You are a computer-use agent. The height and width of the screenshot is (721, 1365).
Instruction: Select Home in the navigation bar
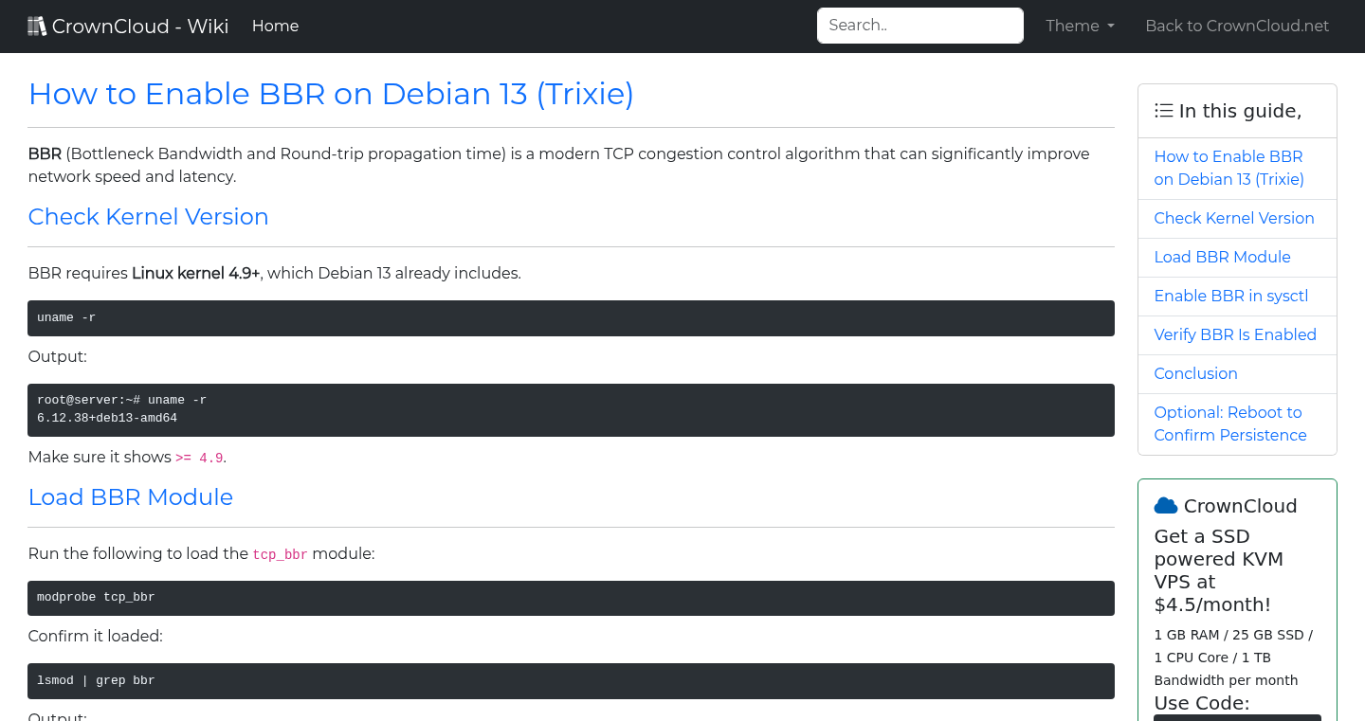tap(275, 26)
